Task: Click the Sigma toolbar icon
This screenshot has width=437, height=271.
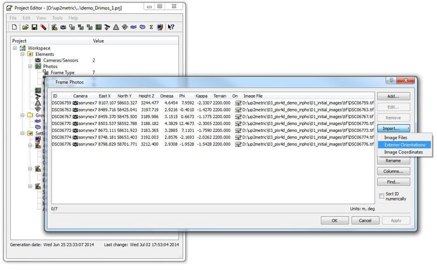Action: tap(151, 28)
